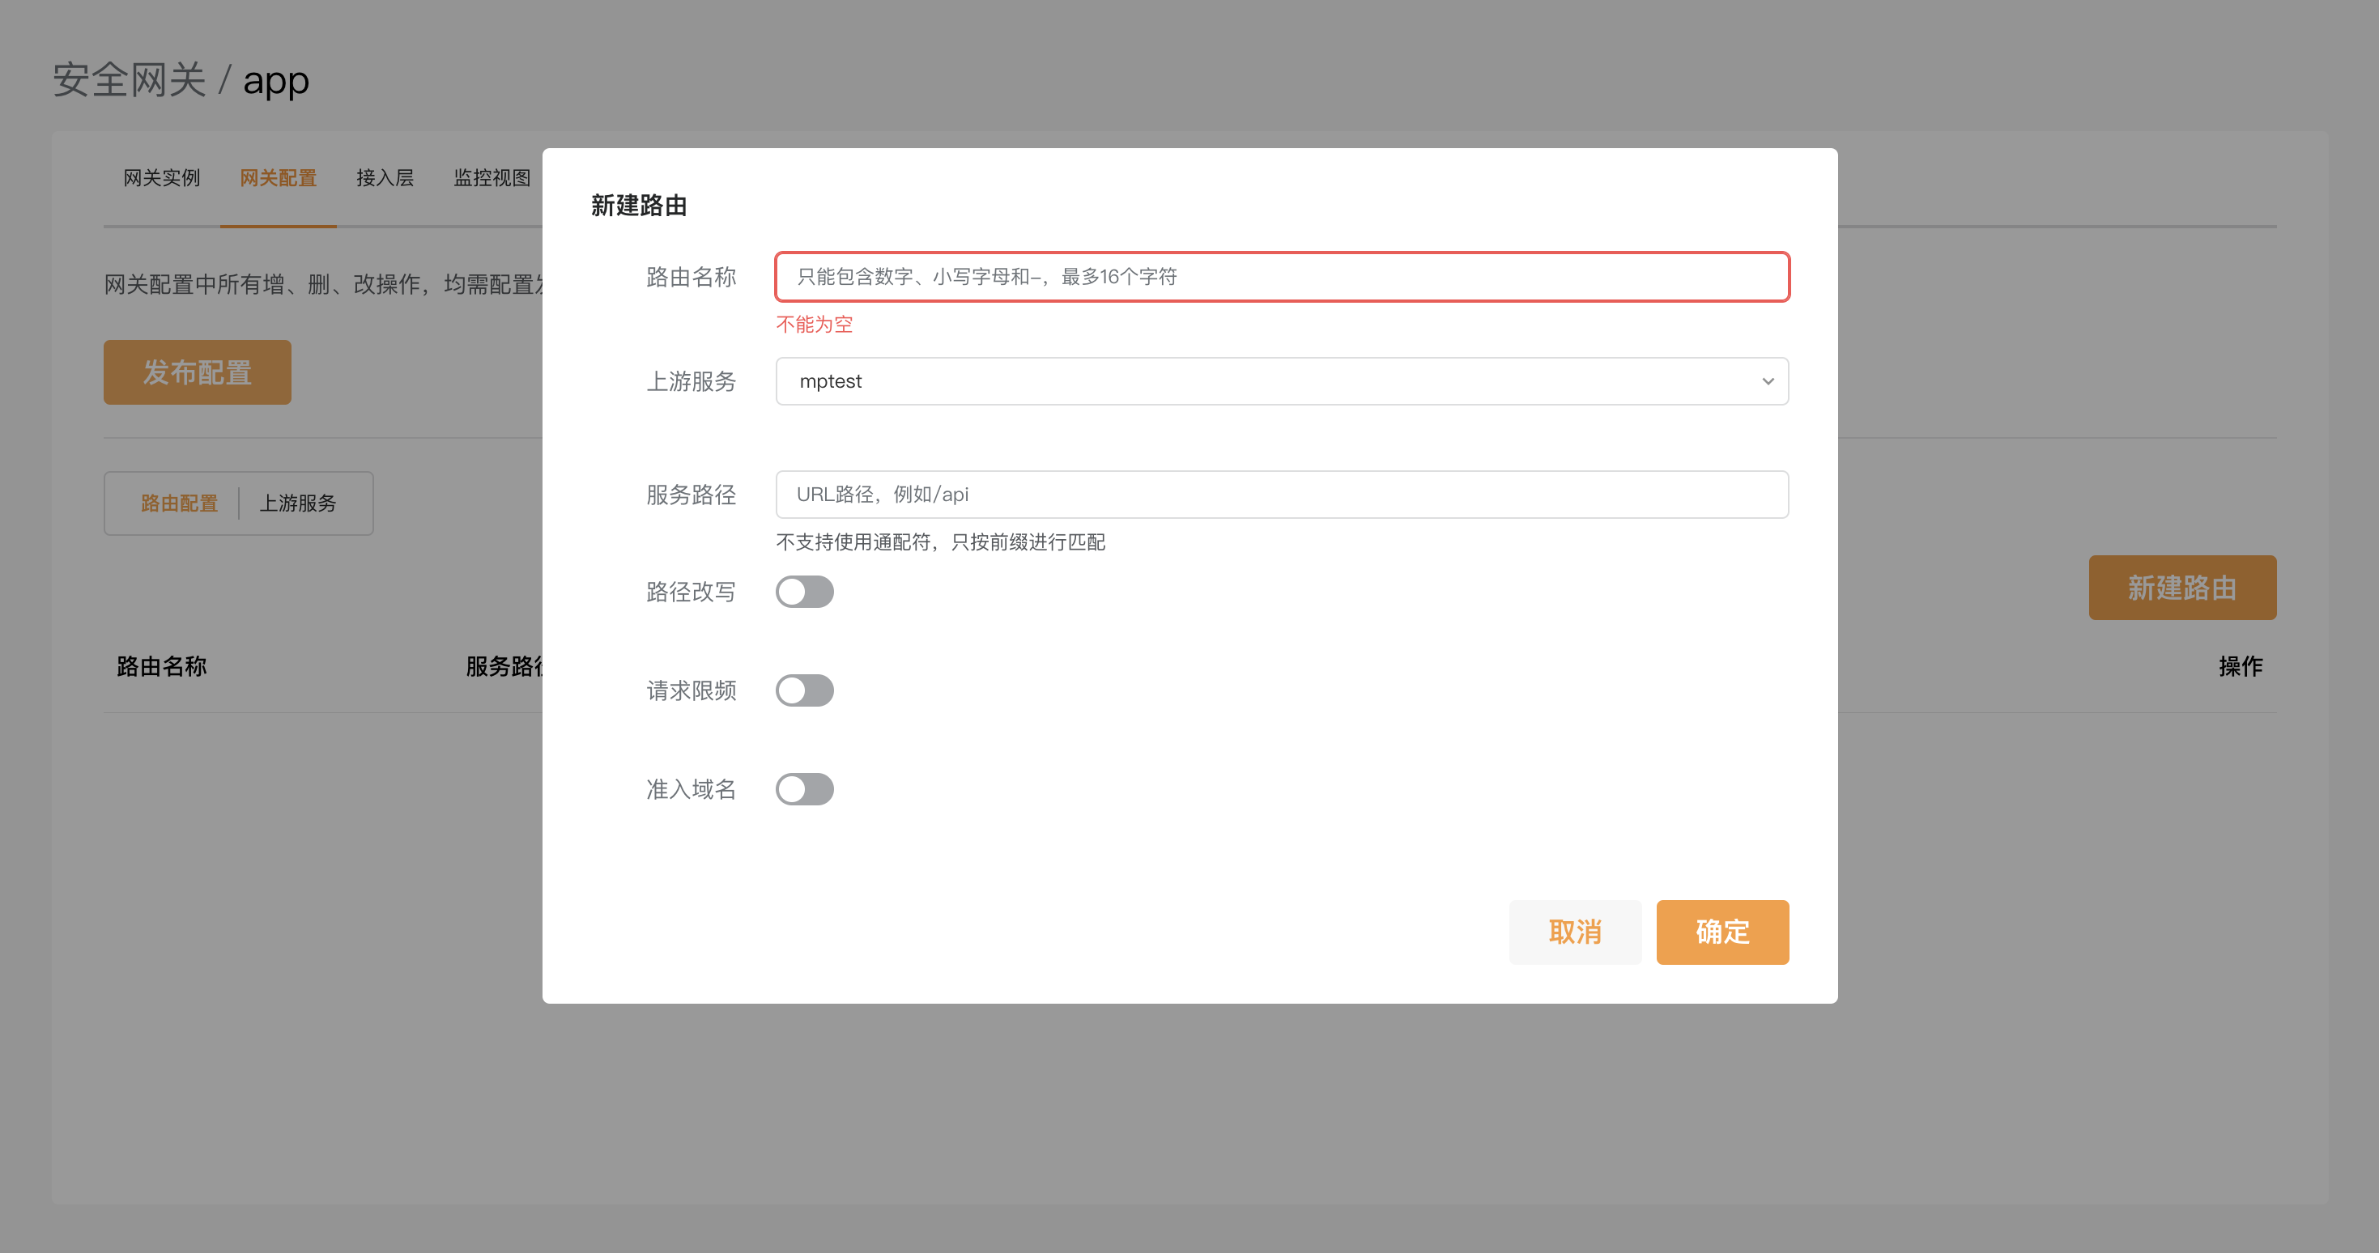Click the 路由名称 table column header
The height and width of the screenshot is (1253, 2379).
click(162, 665)
